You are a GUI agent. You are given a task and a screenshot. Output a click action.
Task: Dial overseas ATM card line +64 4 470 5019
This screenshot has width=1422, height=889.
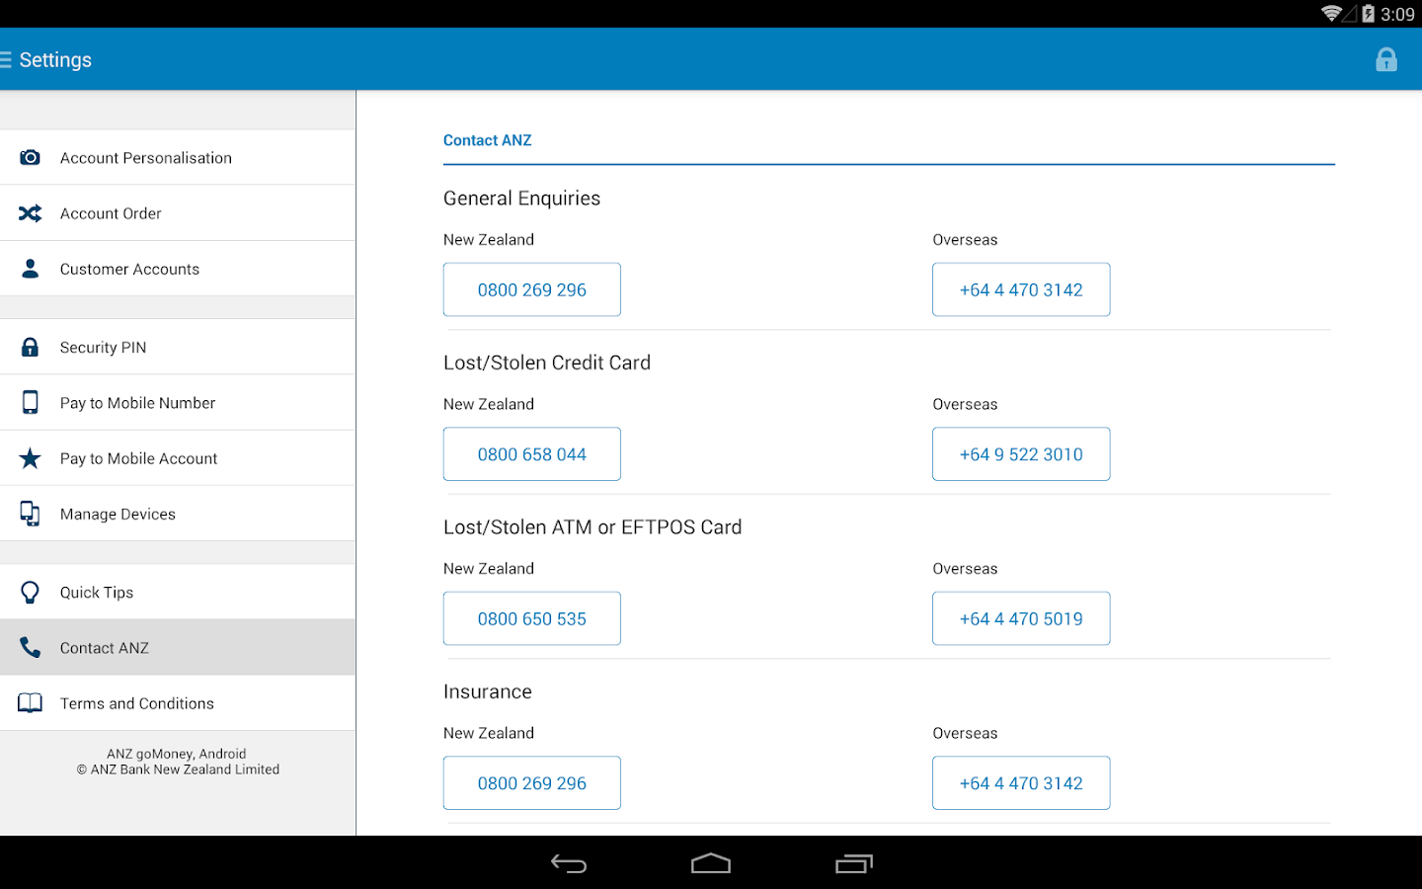click(x=1021, y=618)
